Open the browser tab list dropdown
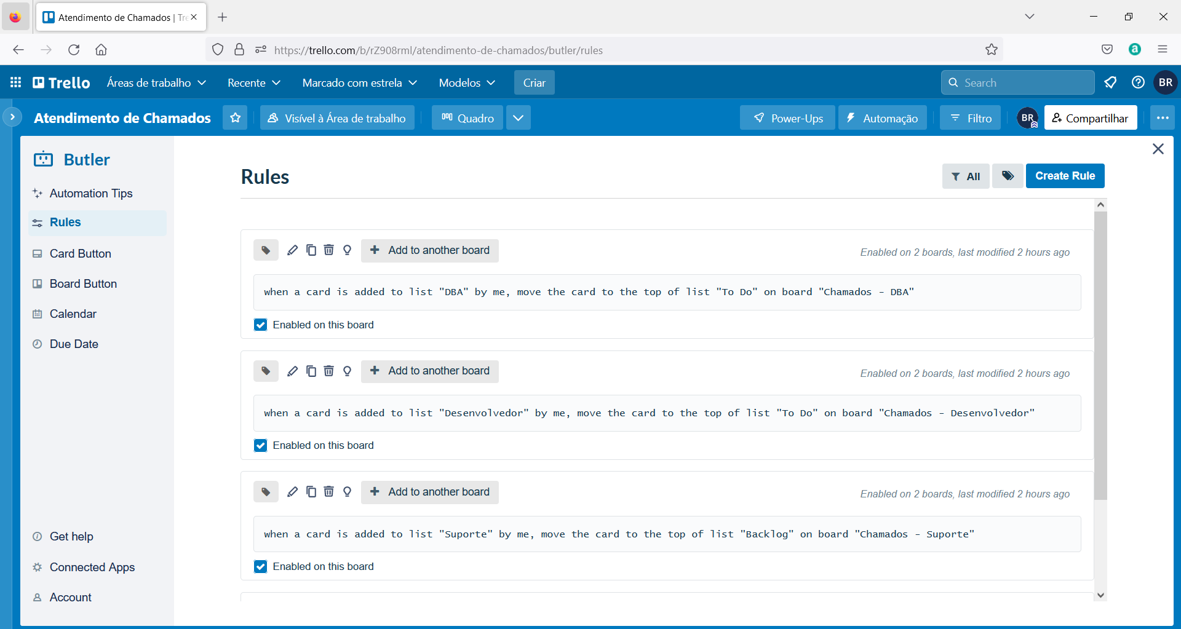The height and width of the screenshot is (629, 1181). coord(1029,17)
